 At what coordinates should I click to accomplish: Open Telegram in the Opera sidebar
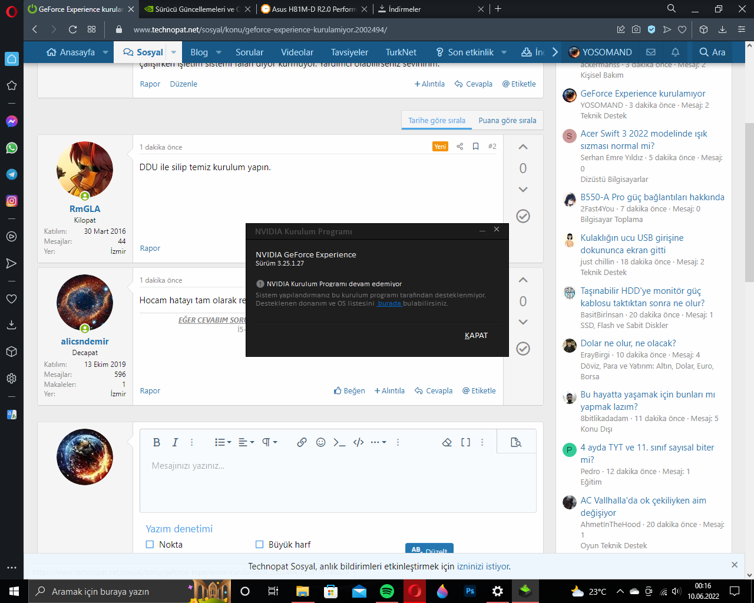(11, 174)
